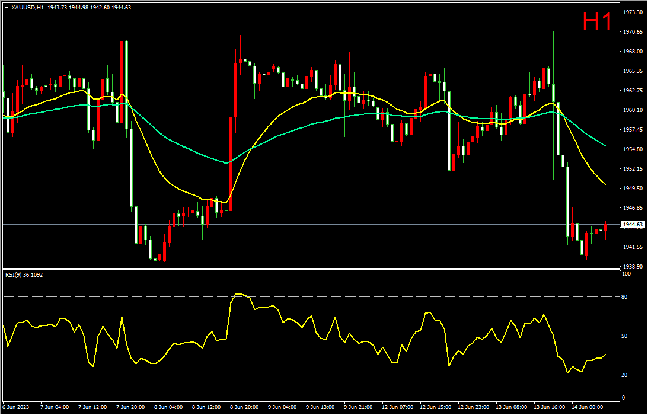Click the 1965.35 price axis label
Screen dimensions: 648x415
pyautogui.click(x=633, y=71)
